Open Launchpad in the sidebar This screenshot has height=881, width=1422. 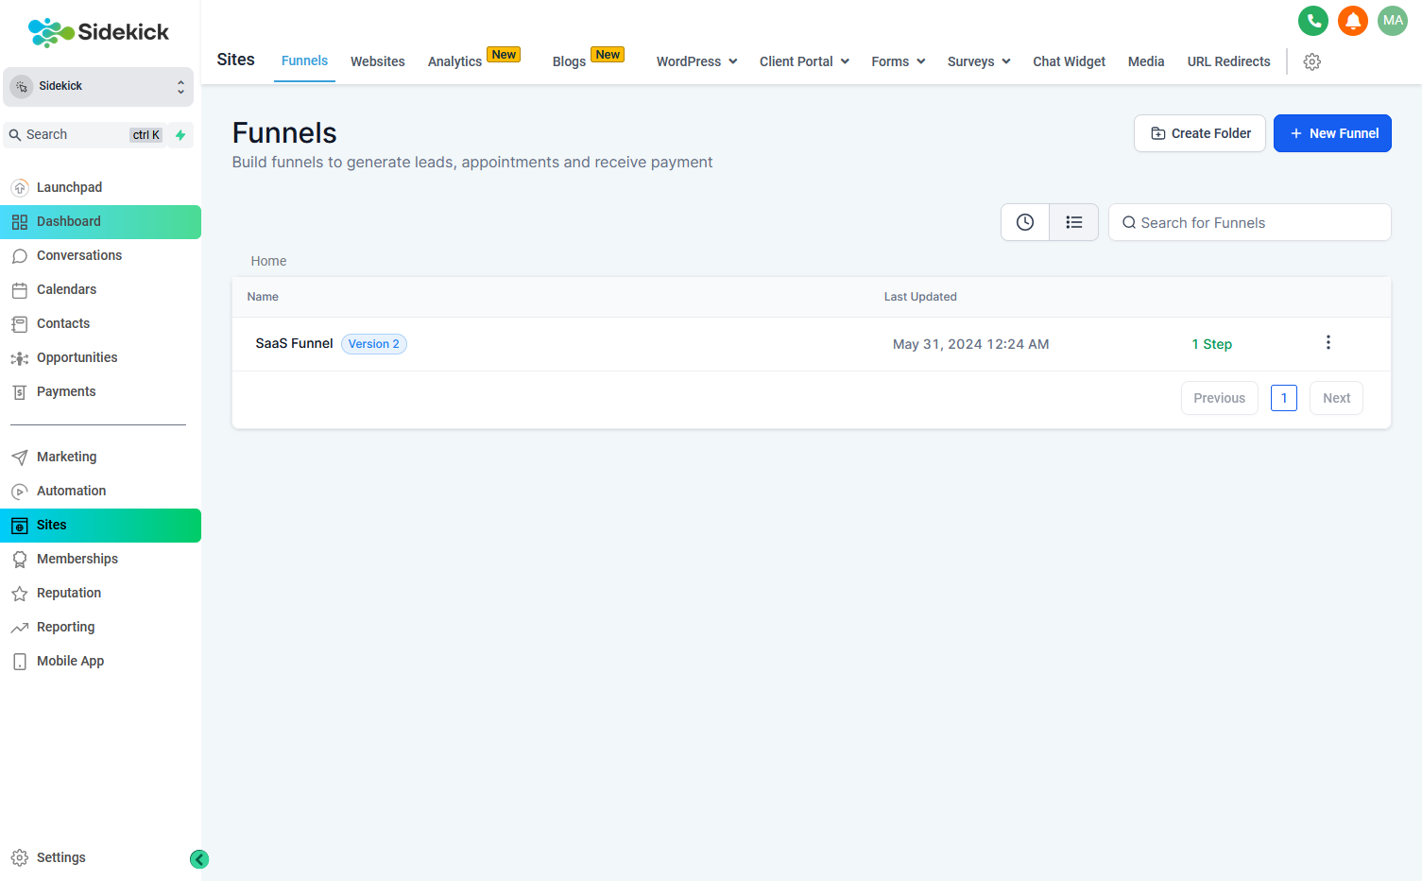(x=100, y=187)
